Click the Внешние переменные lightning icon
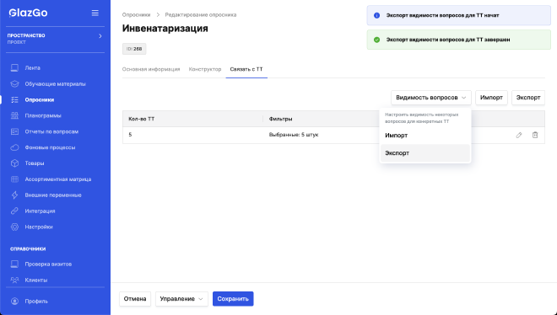Screen dimensions: 557x315 click(x=14, y=195)
